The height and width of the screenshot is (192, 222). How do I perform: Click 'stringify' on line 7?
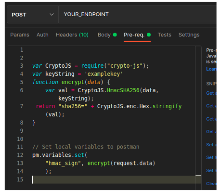[167, 106]
